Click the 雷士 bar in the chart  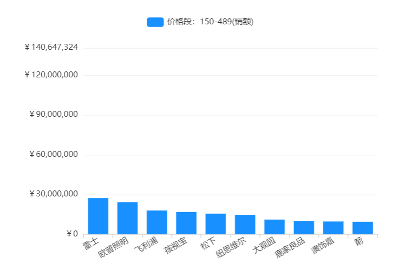pyautogui.click(x=98, y=216)
